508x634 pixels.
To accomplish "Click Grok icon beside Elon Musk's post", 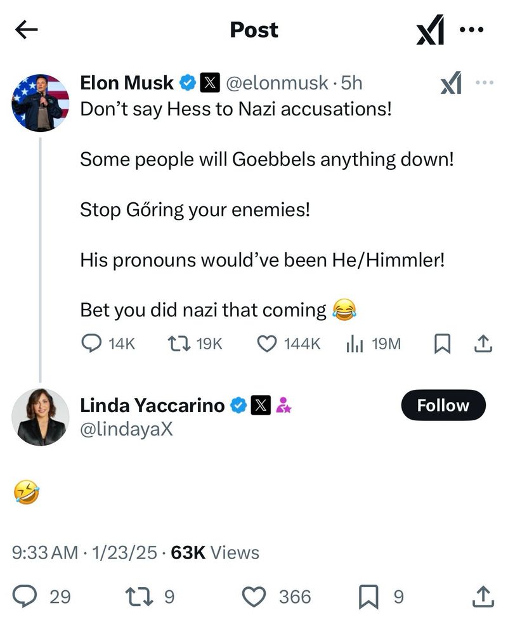I will point(451,83).
